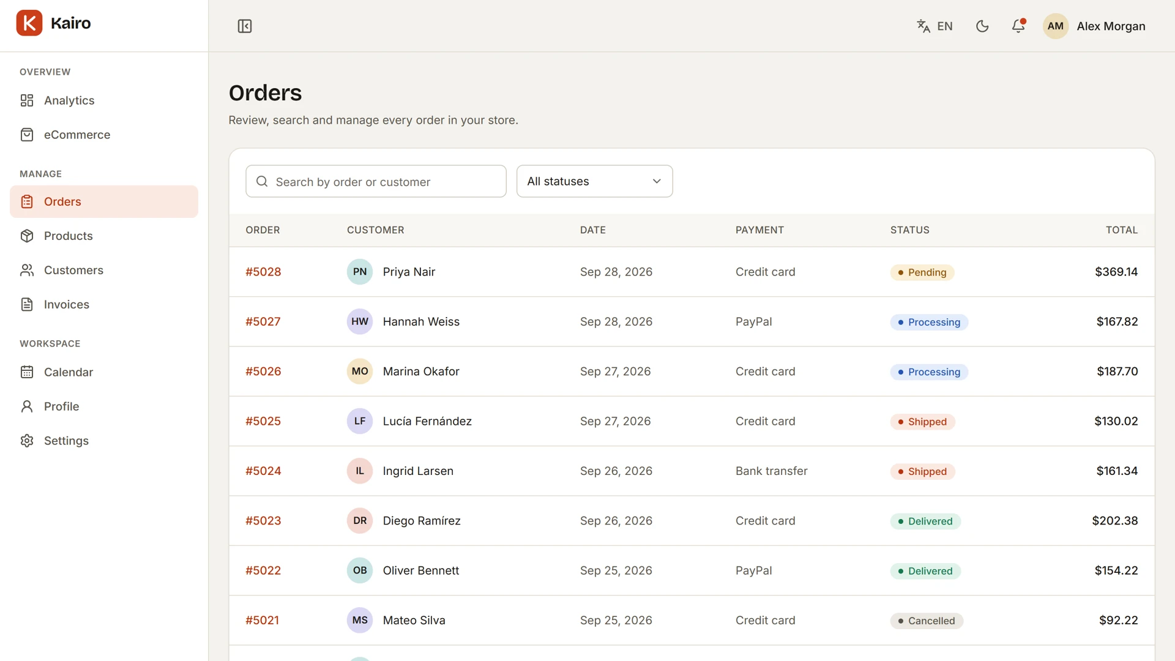Viewport: 1175px width, 661px height.
Task: Click the EN language label
Action: pyautogui.click(x=944, y=26)
